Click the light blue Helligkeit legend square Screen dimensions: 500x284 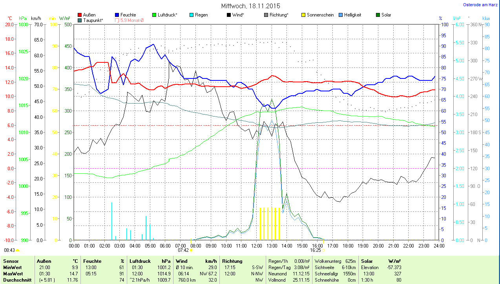coord(341,15)
